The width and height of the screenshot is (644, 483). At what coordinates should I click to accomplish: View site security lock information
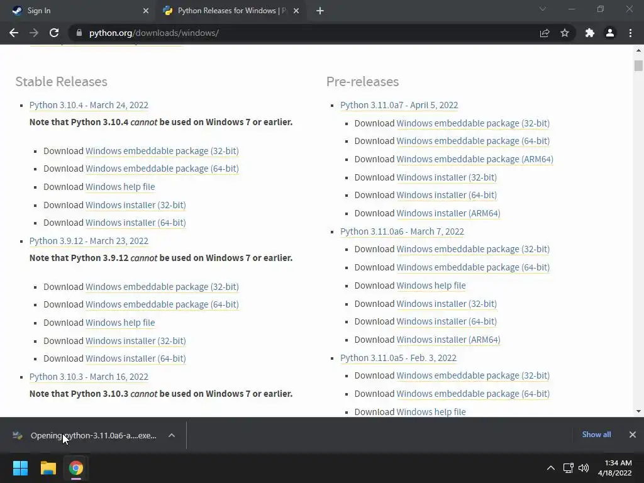click(79, 33)
